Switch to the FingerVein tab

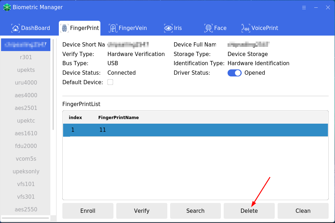click(128, 28)
